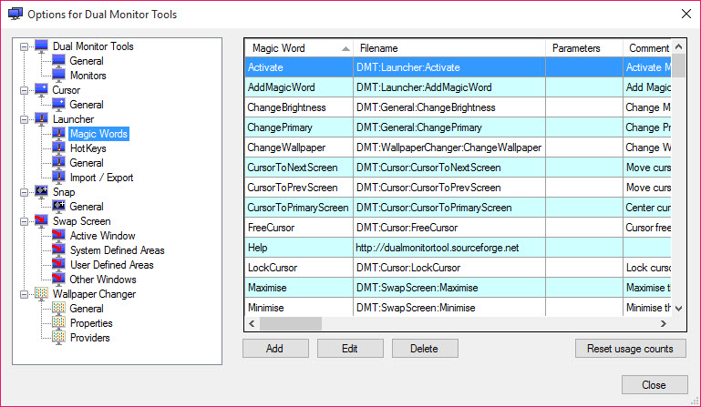Click the vertical scrollbar up arrow
701x407 pixels.
click(678, 46)
